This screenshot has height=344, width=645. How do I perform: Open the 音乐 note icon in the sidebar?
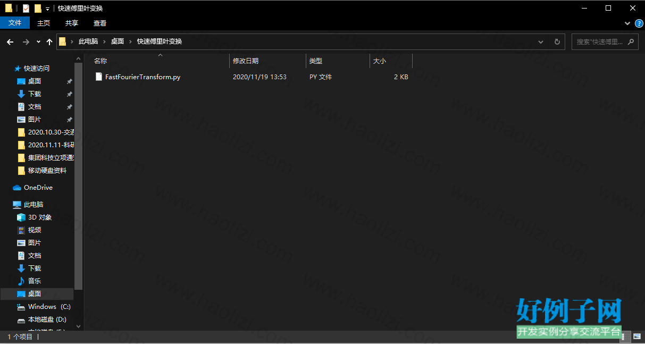point(21,281)
